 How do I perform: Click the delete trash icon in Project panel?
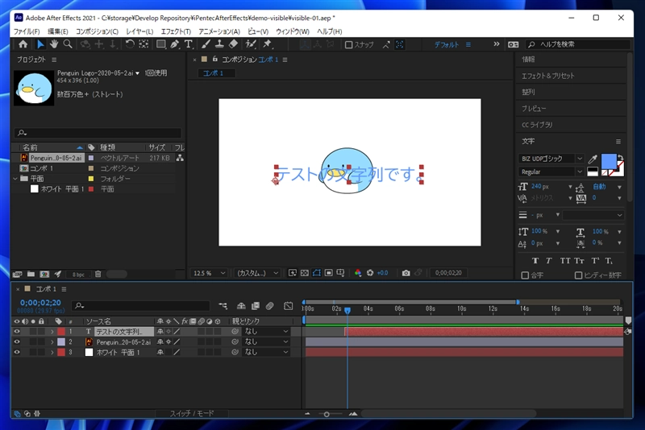98,274
